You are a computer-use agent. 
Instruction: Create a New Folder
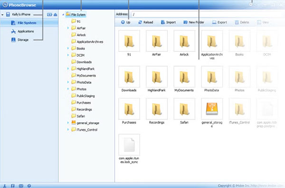click(194, 22)
